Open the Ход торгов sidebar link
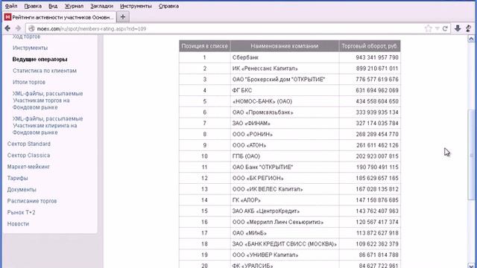Screen dimensions: 477x268 (27, 36)
